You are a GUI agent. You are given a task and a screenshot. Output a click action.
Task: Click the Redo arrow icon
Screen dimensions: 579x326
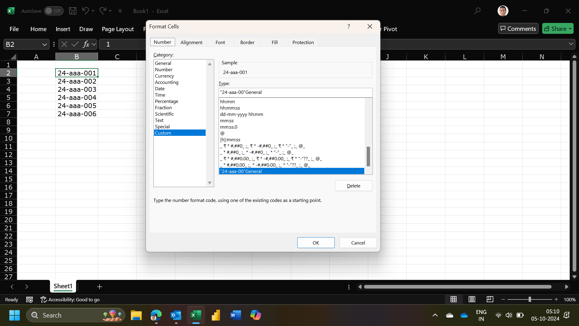click(x=103, y=11)
